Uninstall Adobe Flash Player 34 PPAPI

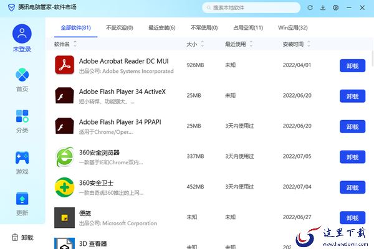pos(353,126)
